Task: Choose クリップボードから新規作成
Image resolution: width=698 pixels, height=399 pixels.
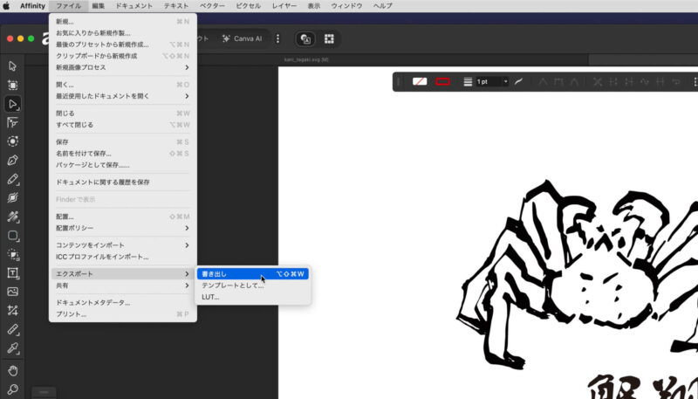Action: [123, 56]
